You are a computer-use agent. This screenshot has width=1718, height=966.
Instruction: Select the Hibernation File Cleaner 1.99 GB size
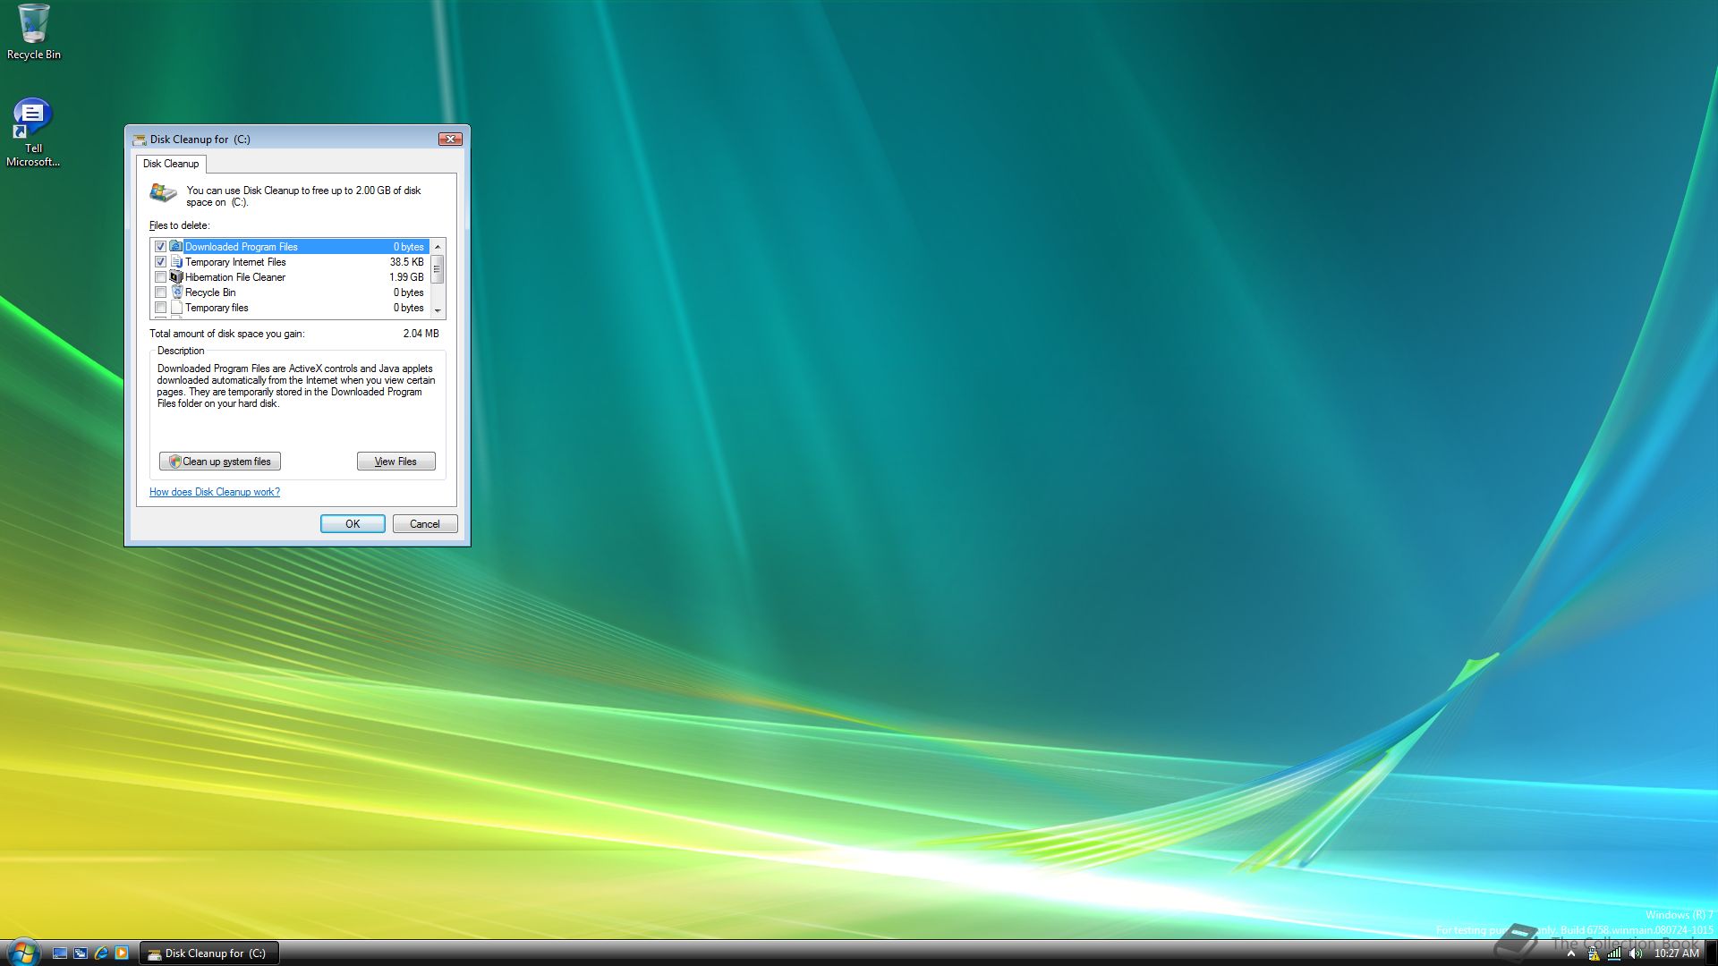point(406,277)
